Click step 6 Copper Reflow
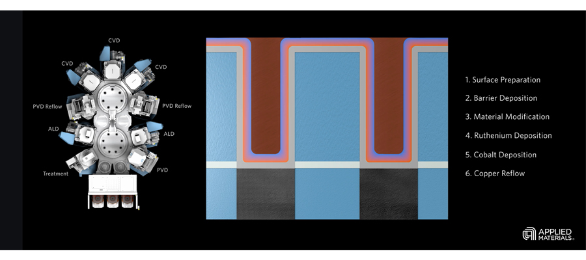Image resolution: width=586 pixels, height=260 pixels. pyautogui.click(x=494, y=174)
